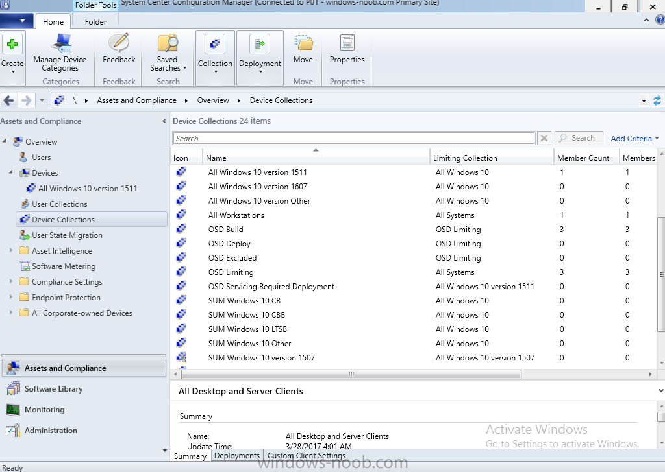665x472 pixels.
Task: Collapse the Devices tree node
Action: (12, 172)
